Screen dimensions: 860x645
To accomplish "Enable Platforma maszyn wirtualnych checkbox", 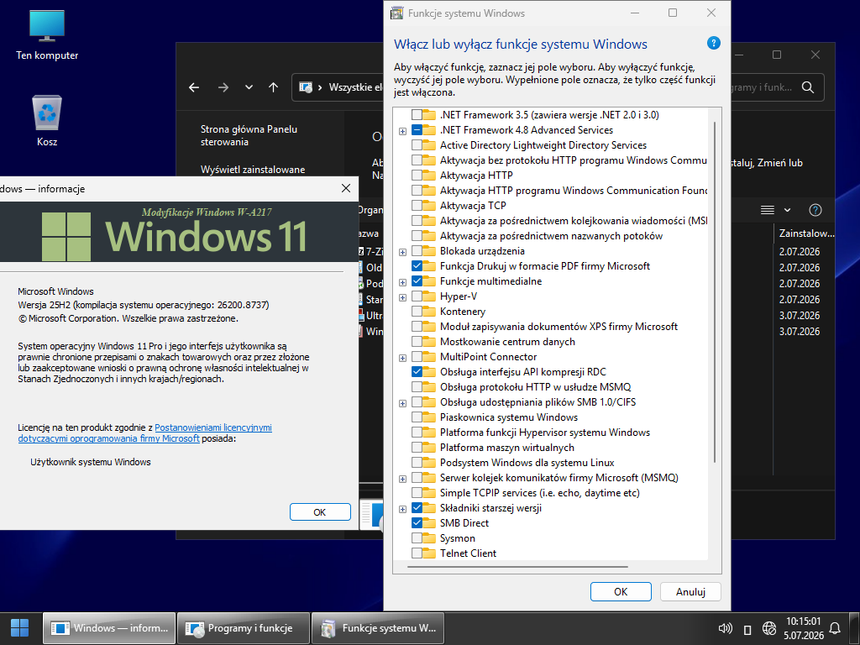I will [417, 448].
